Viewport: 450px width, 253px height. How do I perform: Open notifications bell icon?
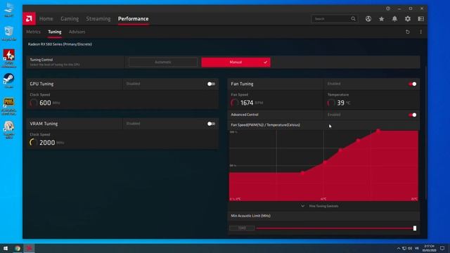(x=394, y=19)
